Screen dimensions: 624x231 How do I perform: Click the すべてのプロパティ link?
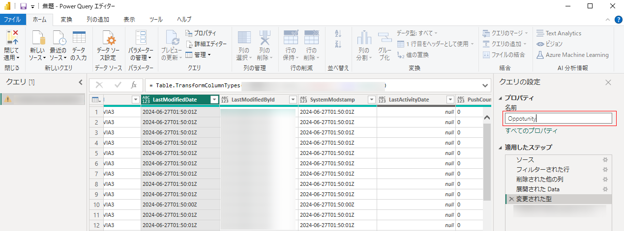coord(531,131)
